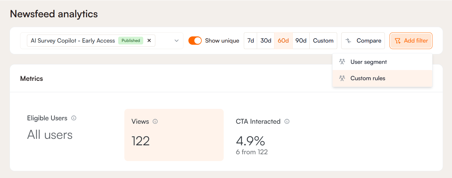The width and height of the screenshot is (452, 178).
Task: Choose Custom rules from filter menu
Action: click(368, 78)
